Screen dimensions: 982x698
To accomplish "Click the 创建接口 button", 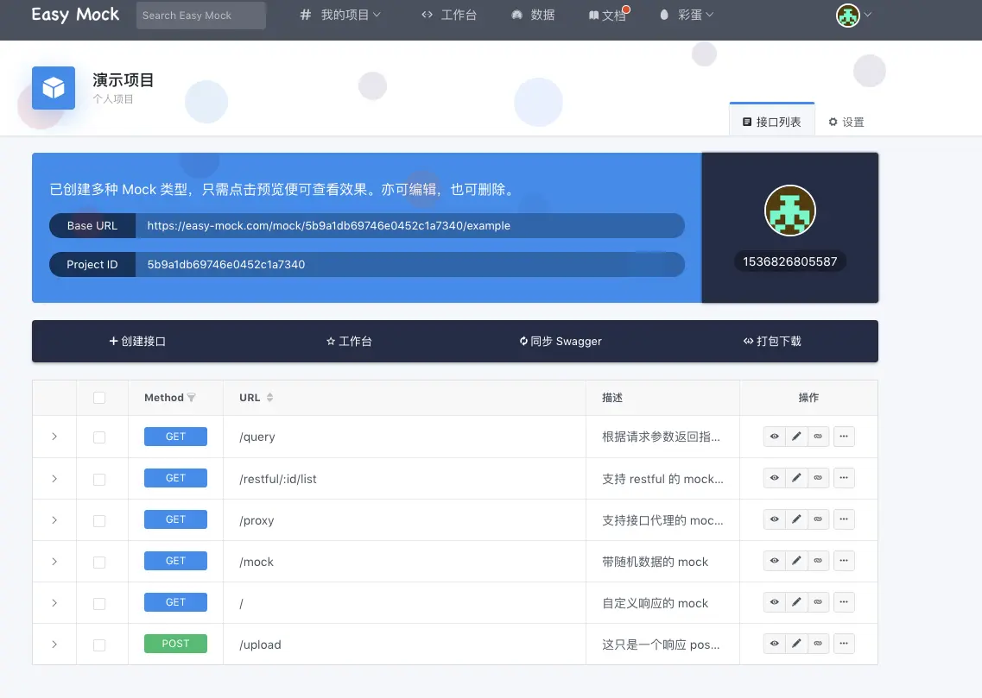I will pos(137,341).
